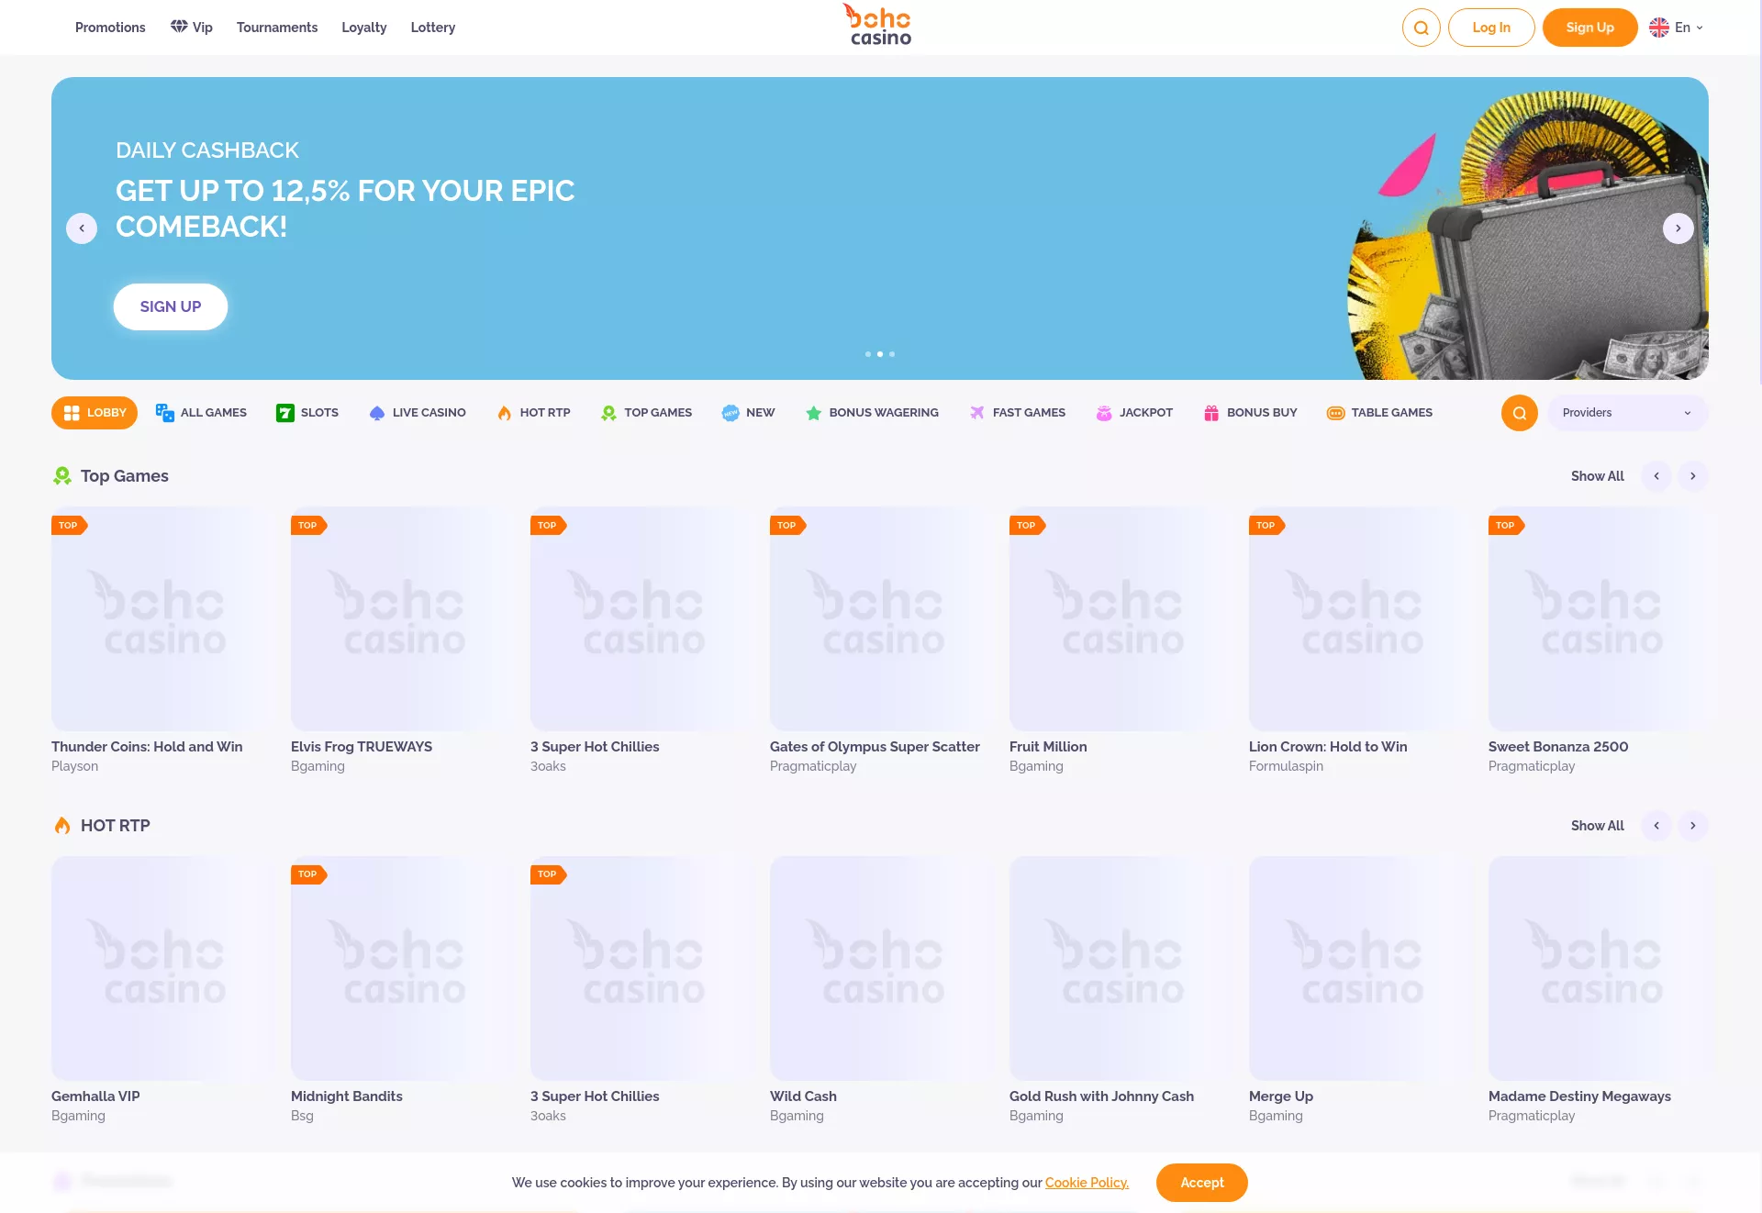1762x1213 pixels.
Task: Open Gold Rush with Johnny Cash thumbnail
Action: (x=1121, y=968)
